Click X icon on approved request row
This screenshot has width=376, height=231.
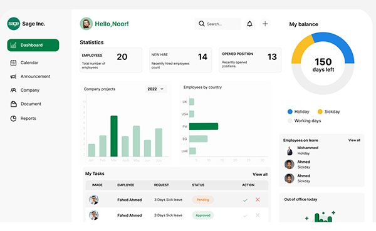tap(258, 215)
